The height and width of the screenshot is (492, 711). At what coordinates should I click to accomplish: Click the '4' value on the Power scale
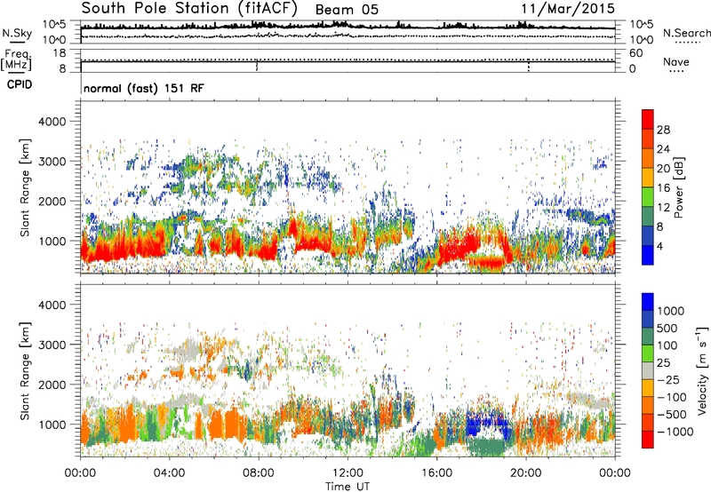click(660, 246)
